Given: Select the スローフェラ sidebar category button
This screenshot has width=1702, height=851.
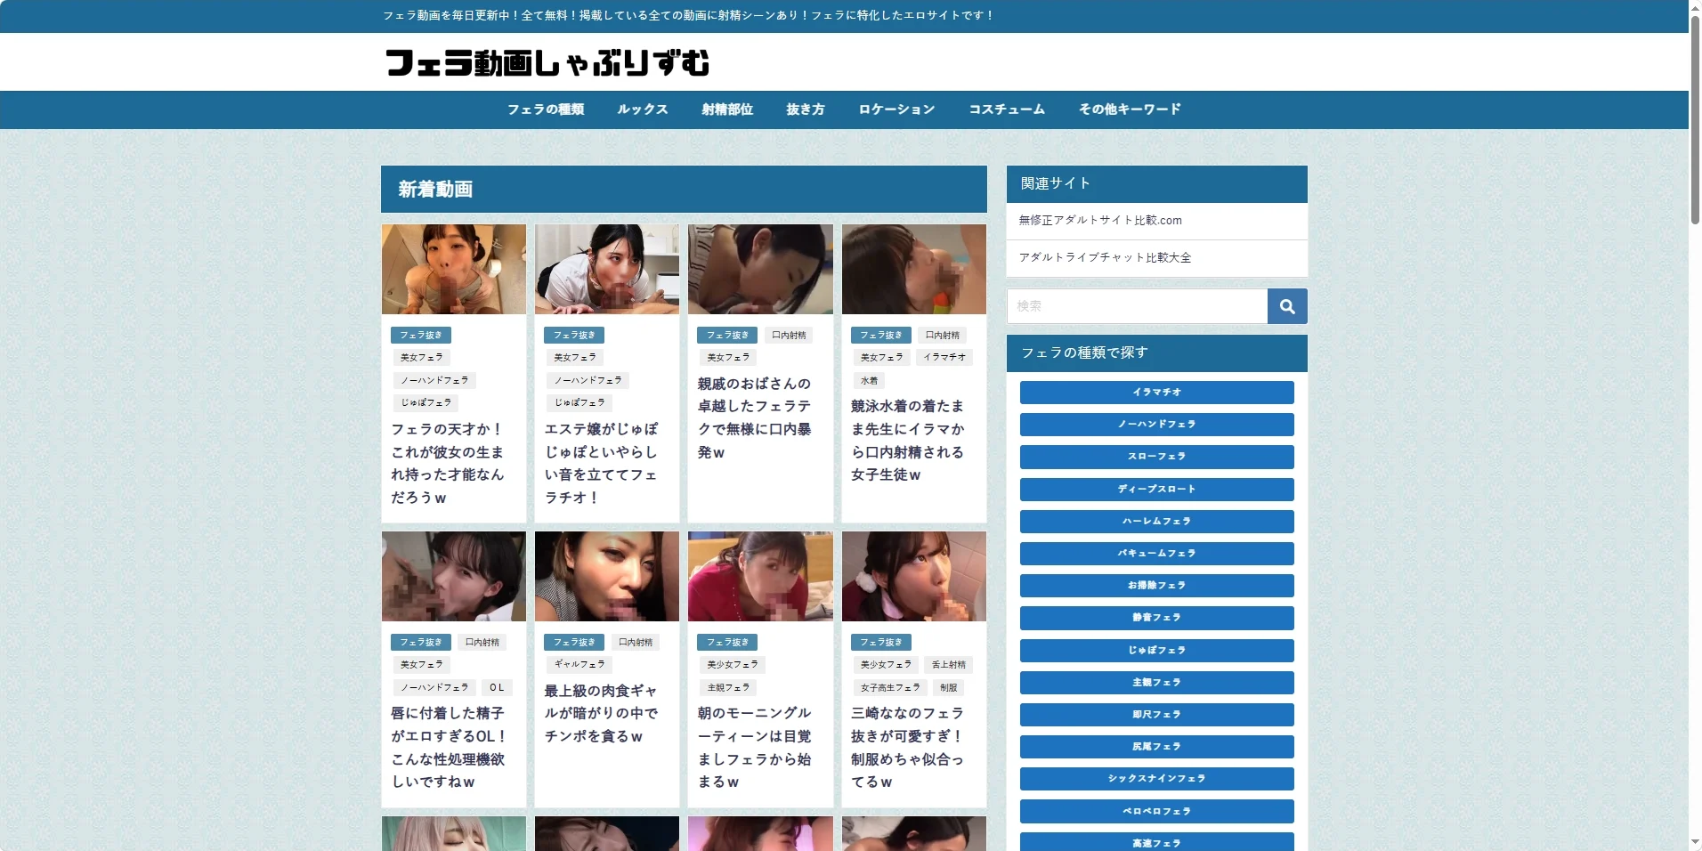Looking at the screenshot, I should [1156, 457].
